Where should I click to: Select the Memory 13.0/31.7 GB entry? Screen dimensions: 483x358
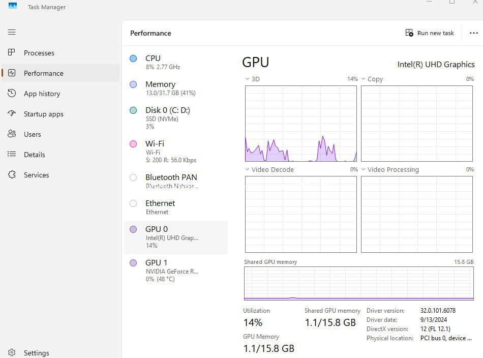(x=176, y=88)
